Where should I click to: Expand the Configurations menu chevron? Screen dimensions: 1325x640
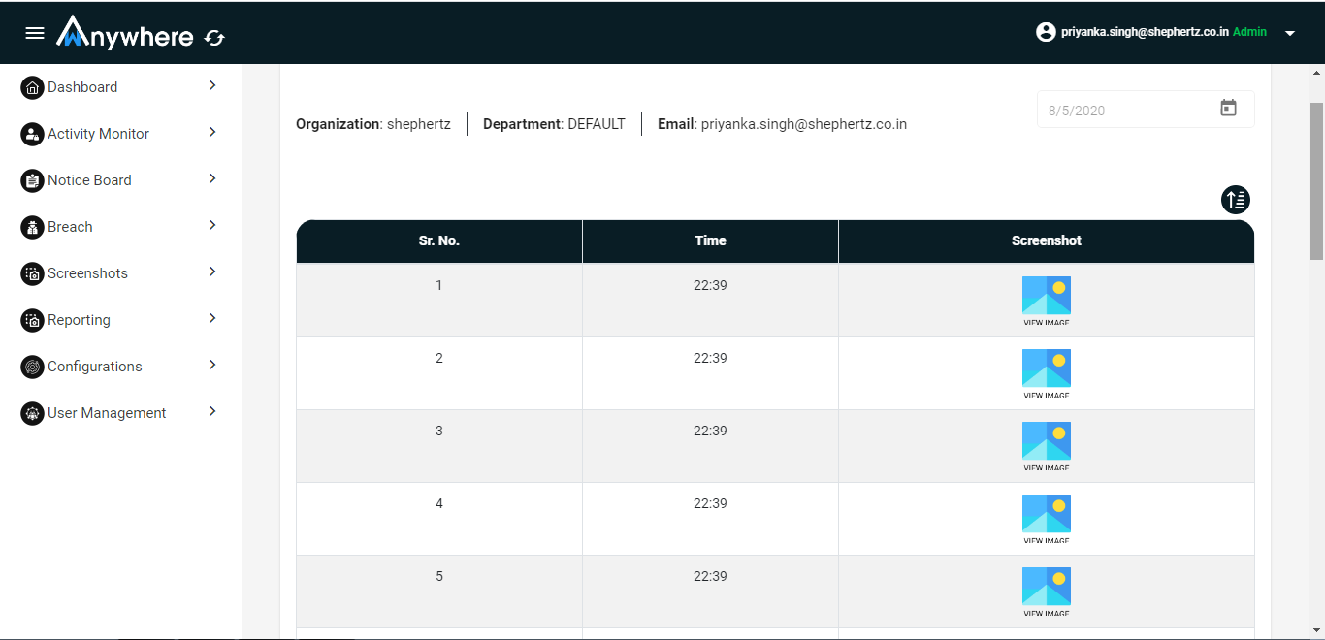click(x=212, y=365)
